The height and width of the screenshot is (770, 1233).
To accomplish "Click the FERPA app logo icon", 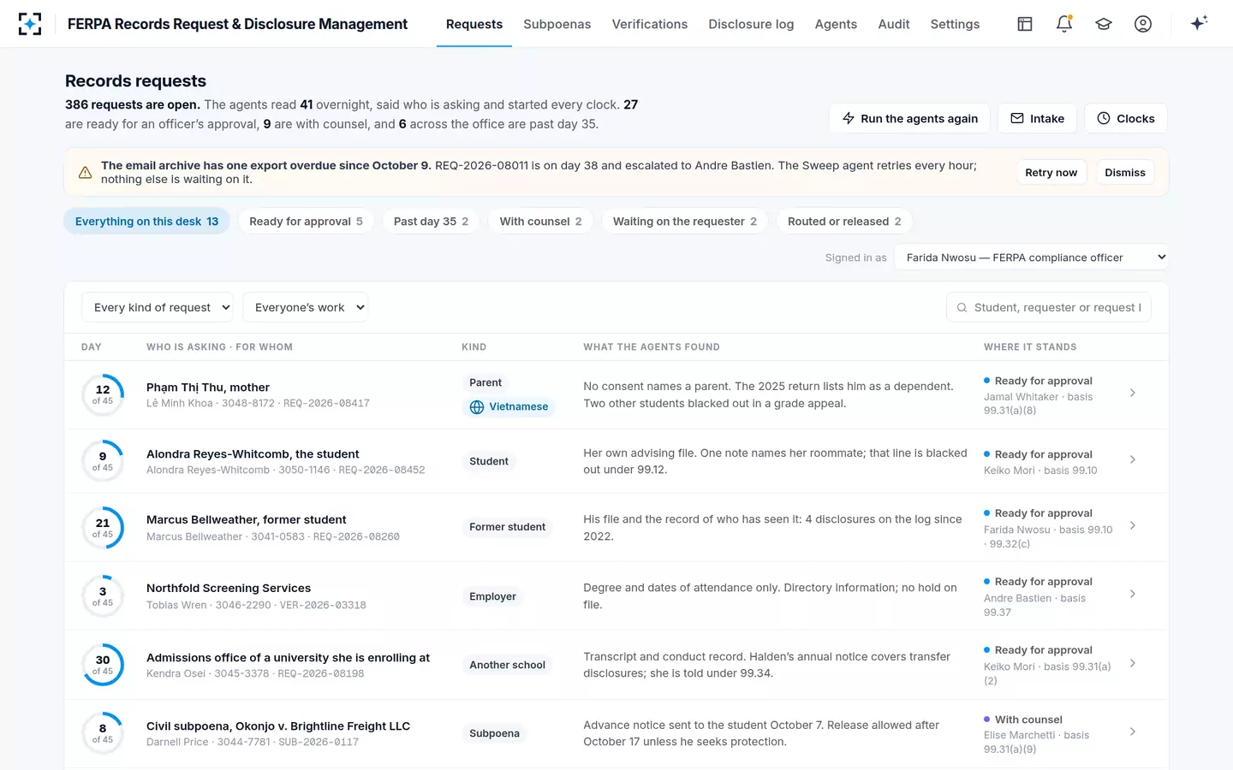I will point(30,24).
